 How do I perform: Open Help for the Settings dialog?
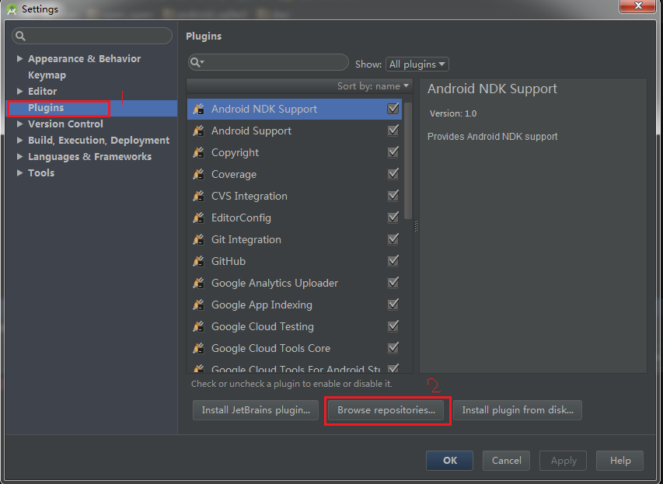pos(620,461)
